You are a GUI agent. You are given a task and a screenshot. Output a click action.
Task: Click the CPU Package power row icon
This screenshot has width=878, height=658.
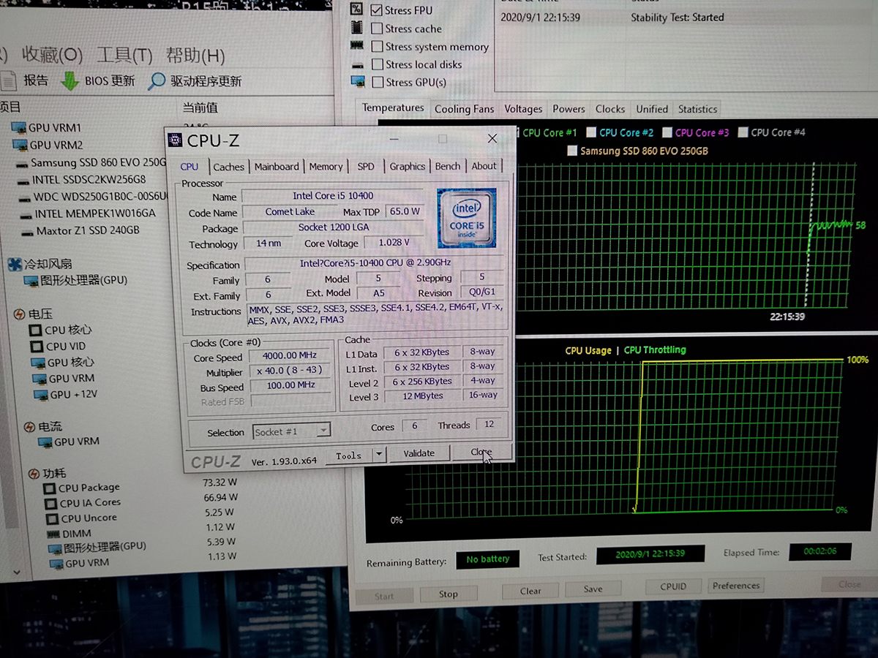click(50, 488)
